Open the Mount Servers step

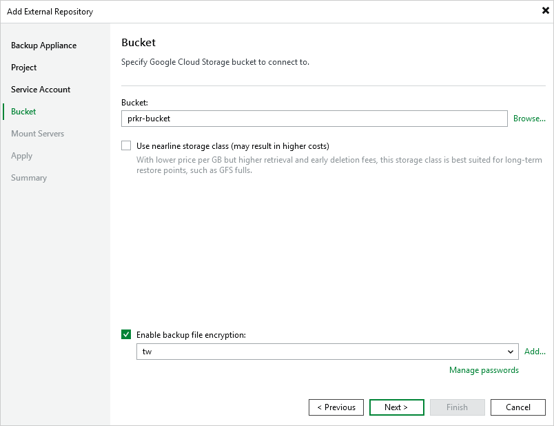click(37, 134)
